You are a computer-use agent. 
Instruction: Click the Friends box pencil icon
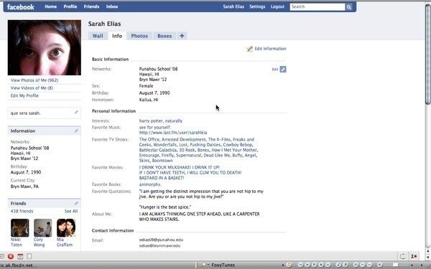click(76, 204)
